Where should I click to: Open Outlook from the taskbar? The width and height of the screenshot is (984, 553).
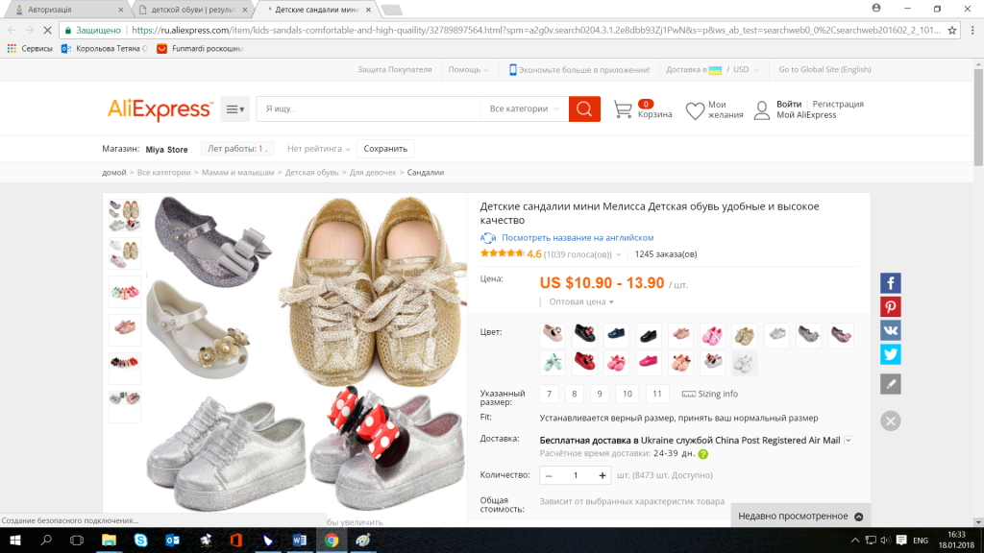pyautogui.click(x=173, y=540)
